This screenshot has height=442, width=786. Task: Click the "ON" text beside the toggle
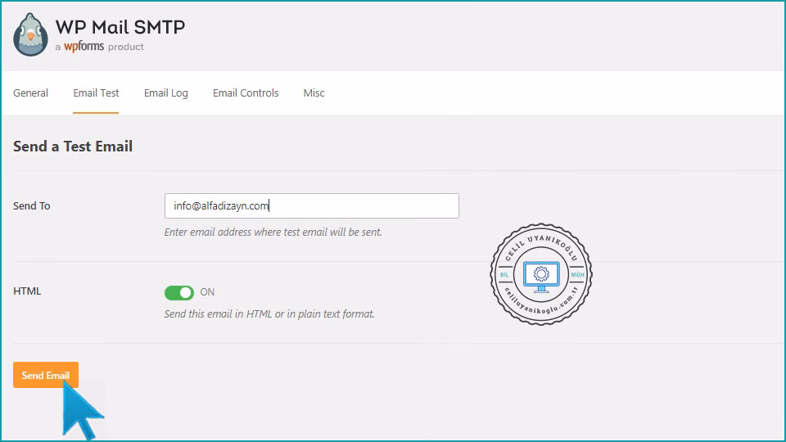point(207,292)
